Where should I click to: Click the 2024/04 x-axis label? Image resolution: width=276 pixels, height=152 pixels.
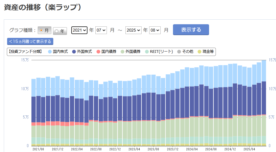[x=192, y=149]
